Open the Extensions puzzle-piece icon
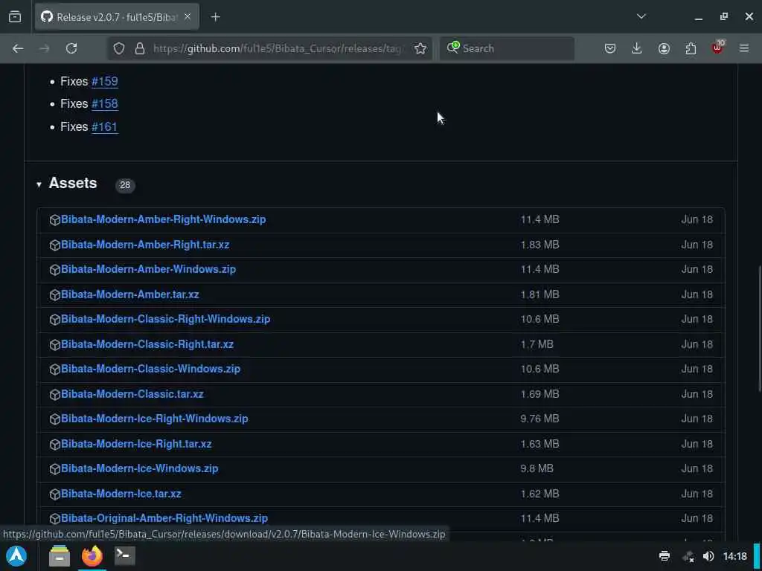The image size is (762, 571). pyautogui.click(x=691, y=48)
